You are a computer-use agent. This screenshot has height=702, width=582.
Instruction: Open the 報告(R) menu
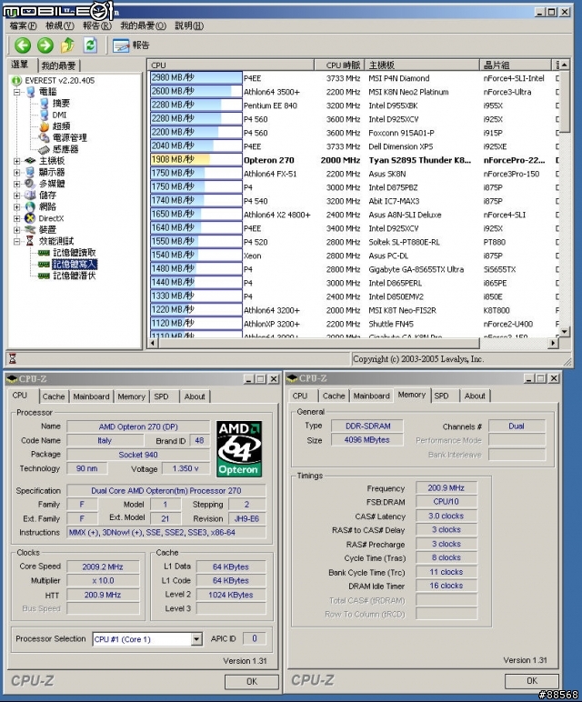click(97, 26)
